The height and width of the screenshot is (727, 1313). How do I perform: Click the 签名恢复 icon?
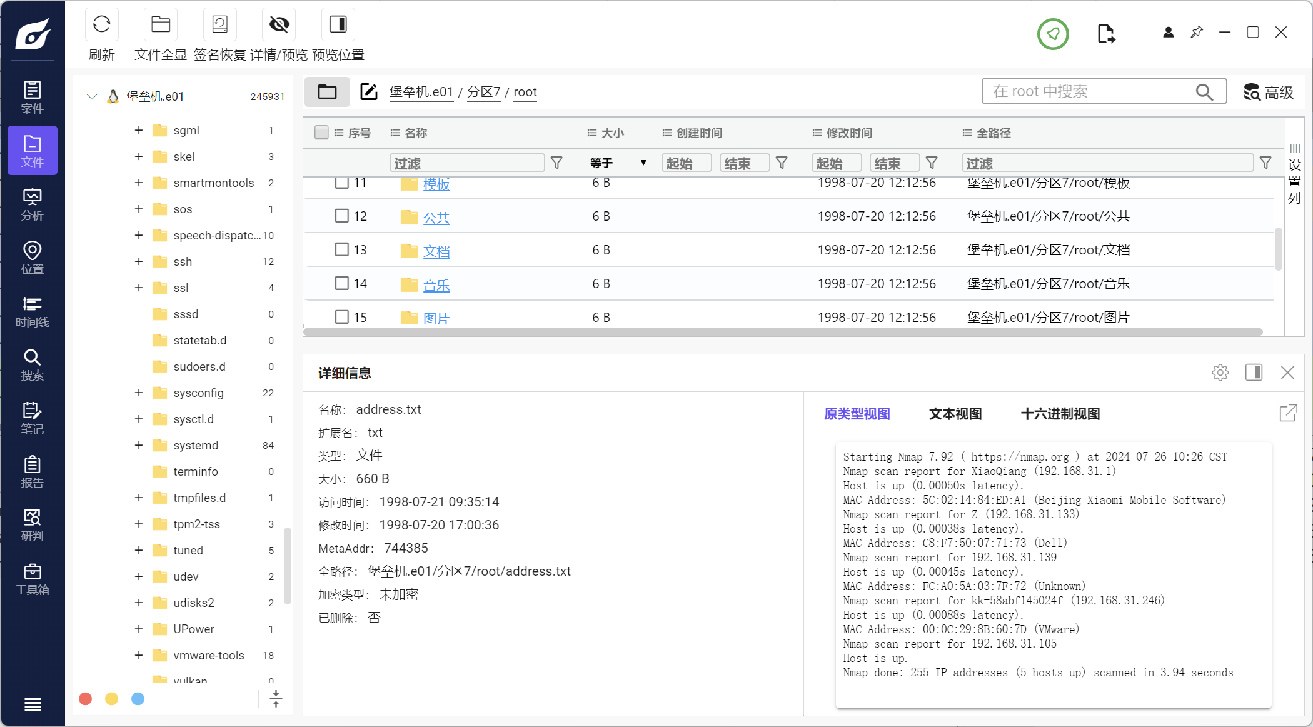coord(219,24)
